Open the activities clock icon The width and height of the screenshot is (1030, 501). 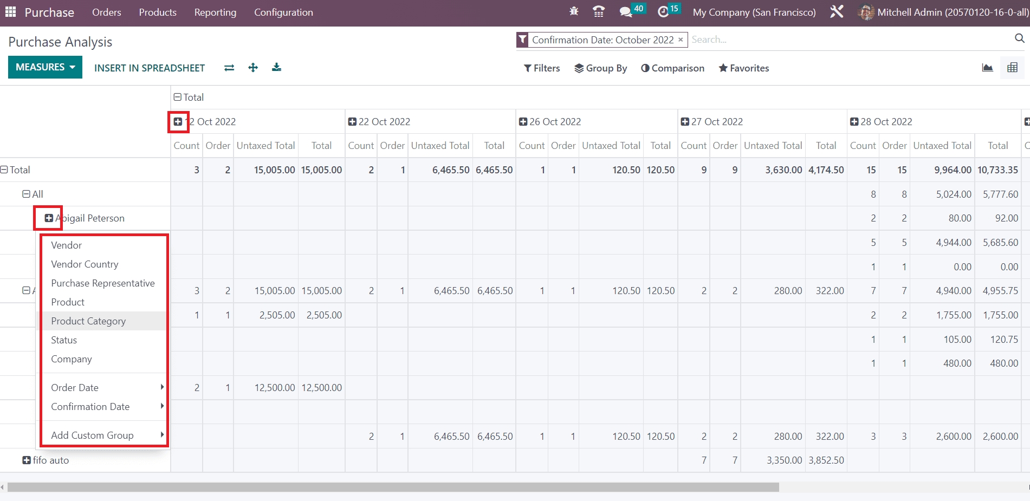(663, 12)
